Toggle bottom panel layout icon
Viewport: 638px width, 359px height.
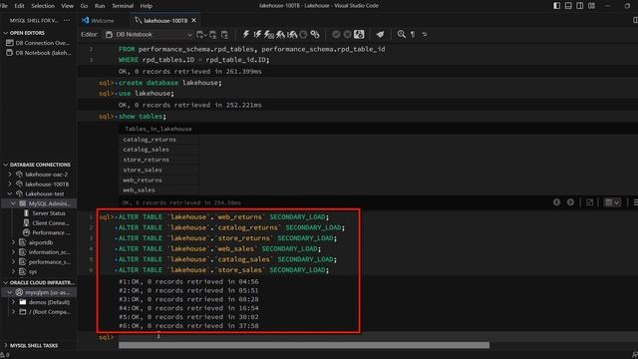click(x=568, y=6)
